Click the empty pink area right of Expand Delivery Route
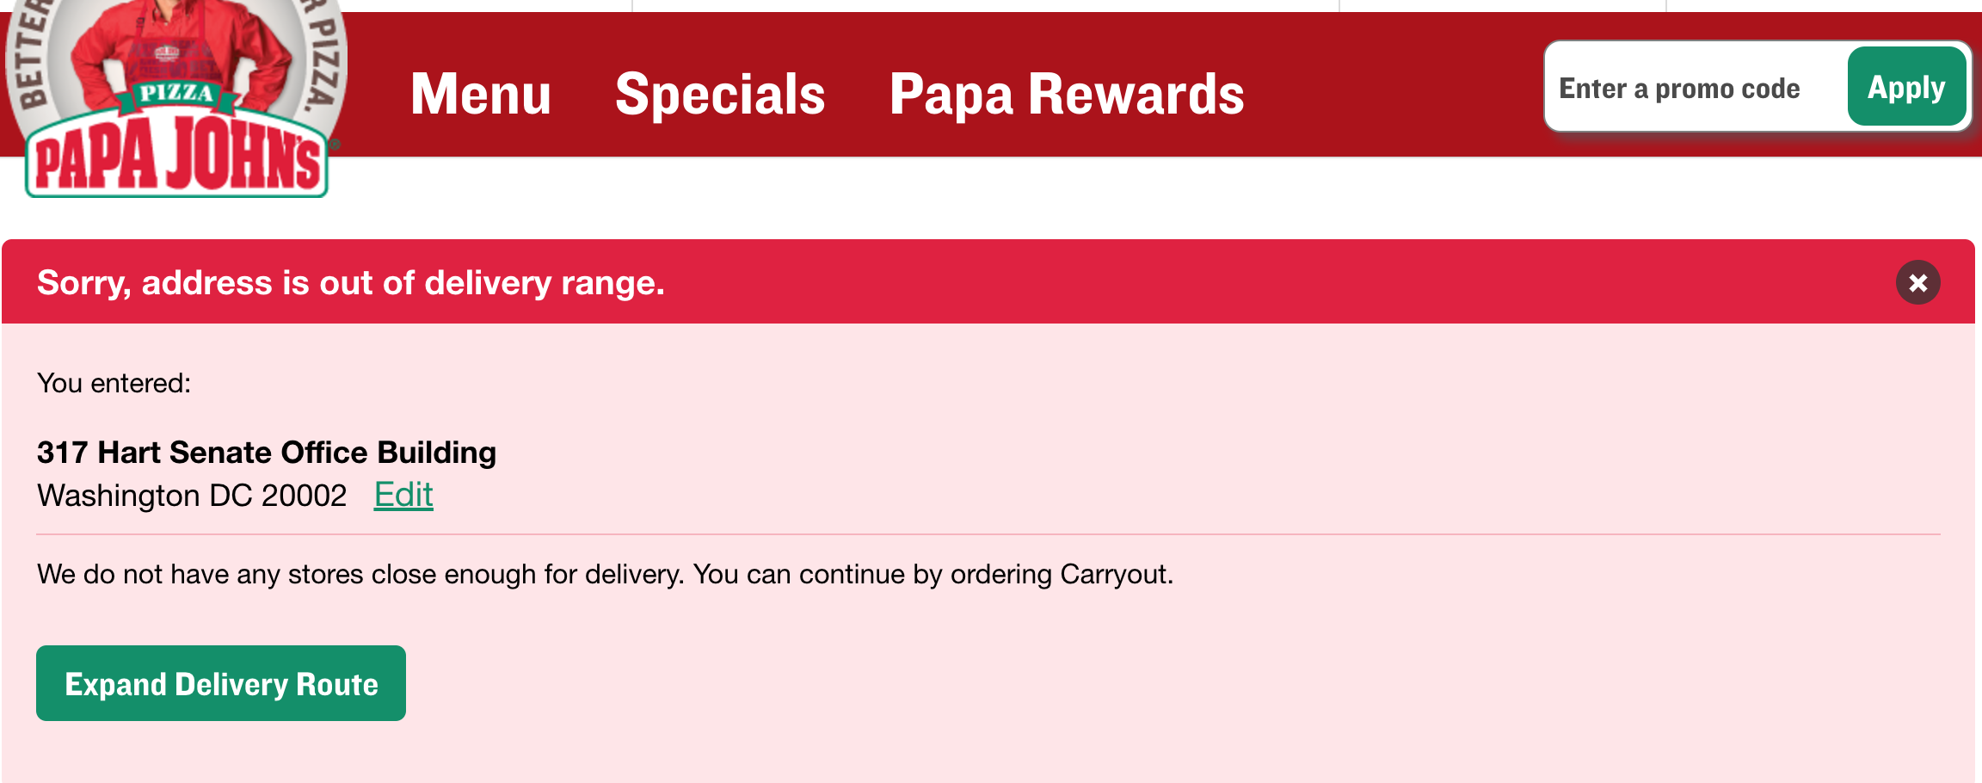Image resolution: width=1982 pixels, height=783 pixels. 1118,683
